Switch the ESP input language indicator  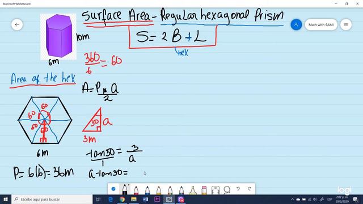coord(330,199)
